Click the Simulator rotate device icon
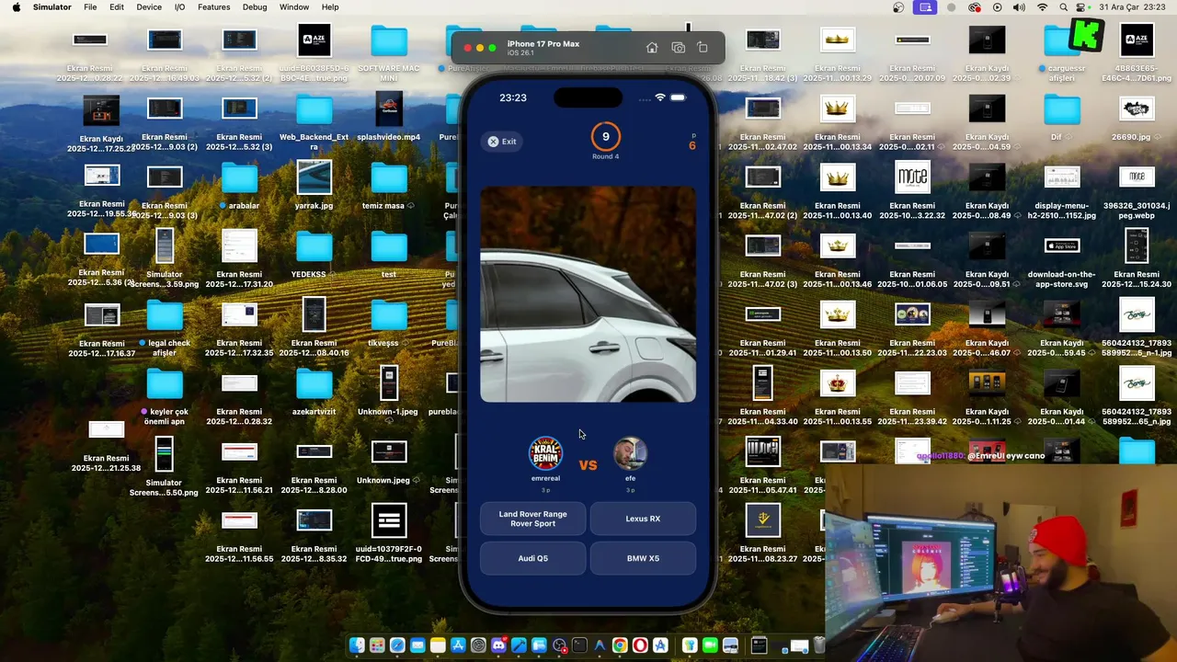 click(x=703, y=48)
